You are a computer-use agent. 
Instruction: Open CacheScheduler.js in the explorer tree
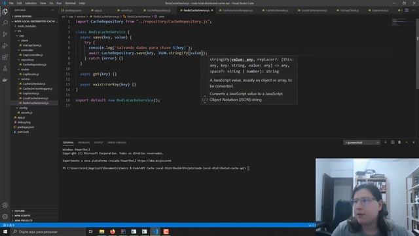click(33, 84)
